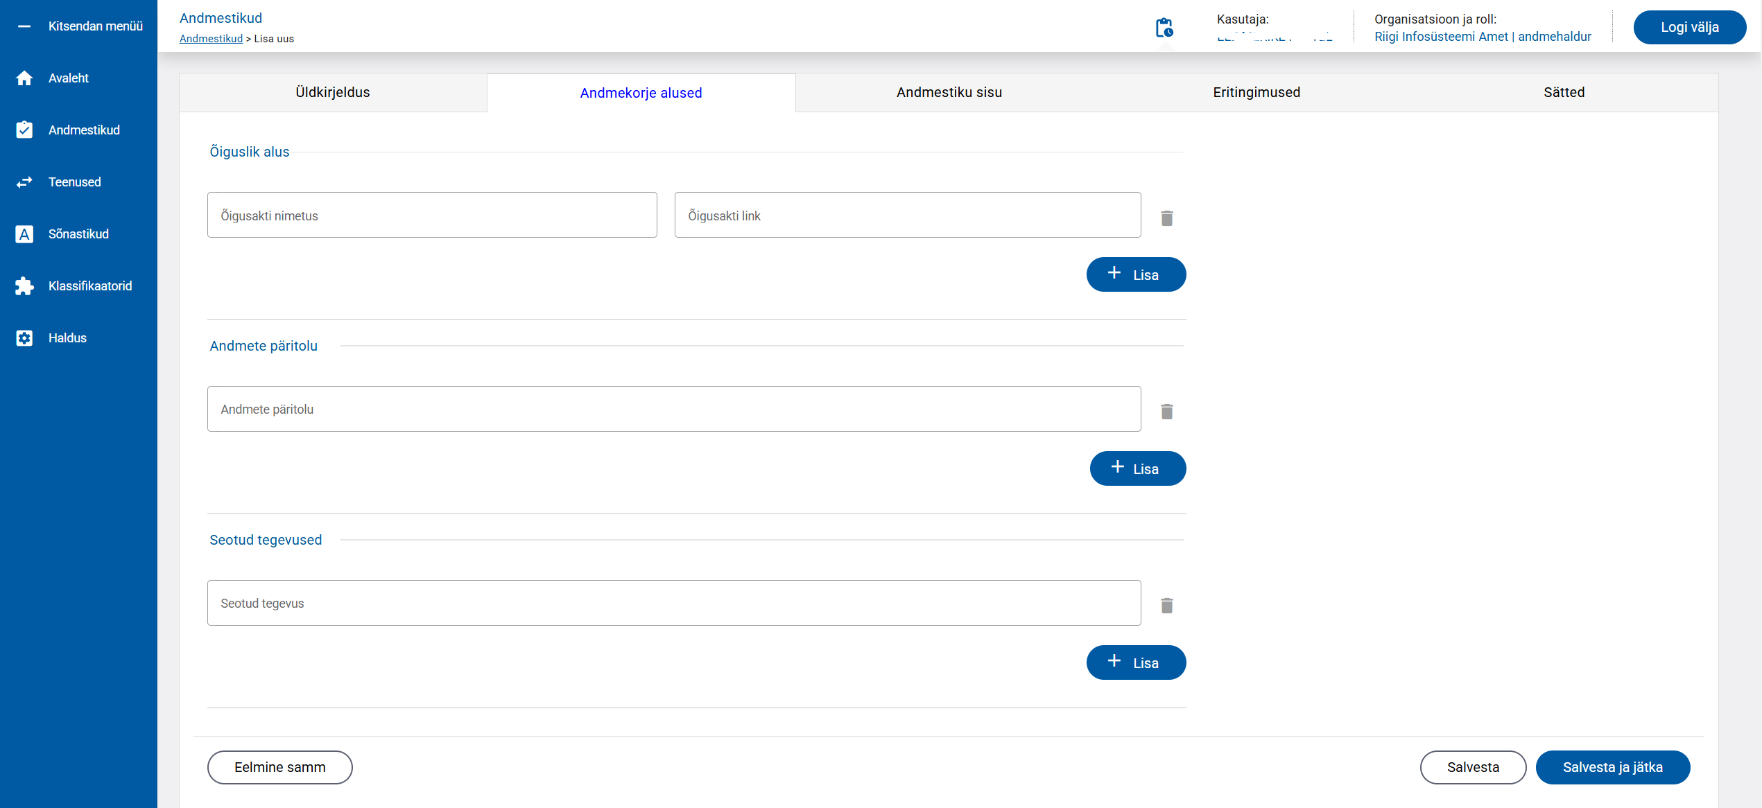Click Lisa under Õiguslik alus
This screenshot has height=808, width=1762.
(x=1135, y=274)
